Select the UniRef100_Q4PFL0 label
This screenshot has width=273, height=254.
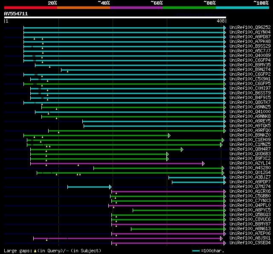[250, 205]
